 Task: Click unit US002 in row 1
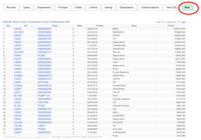18,29
